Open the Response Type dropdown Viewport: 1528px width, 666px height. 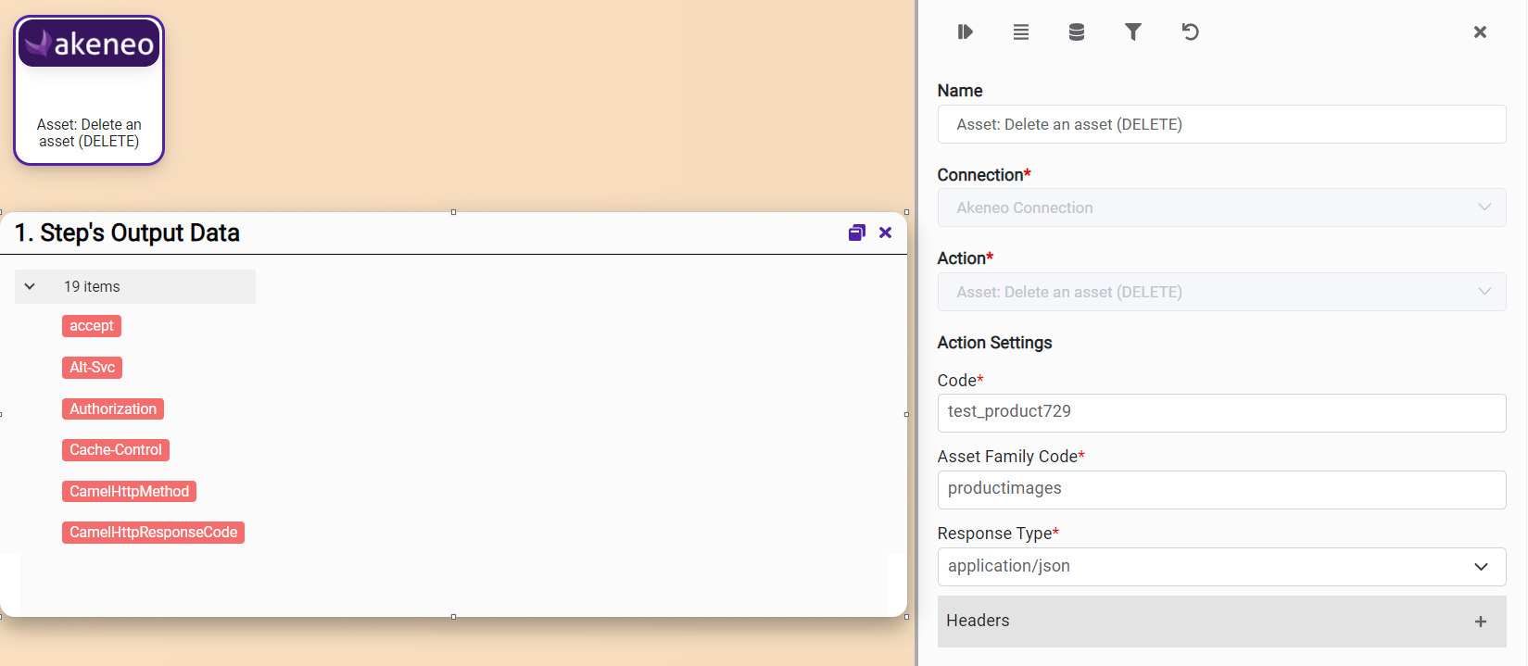coord(1220,566)
